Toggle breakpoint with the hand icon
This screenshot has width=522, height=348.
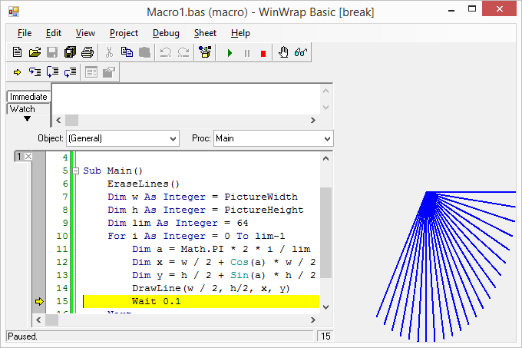283,52
